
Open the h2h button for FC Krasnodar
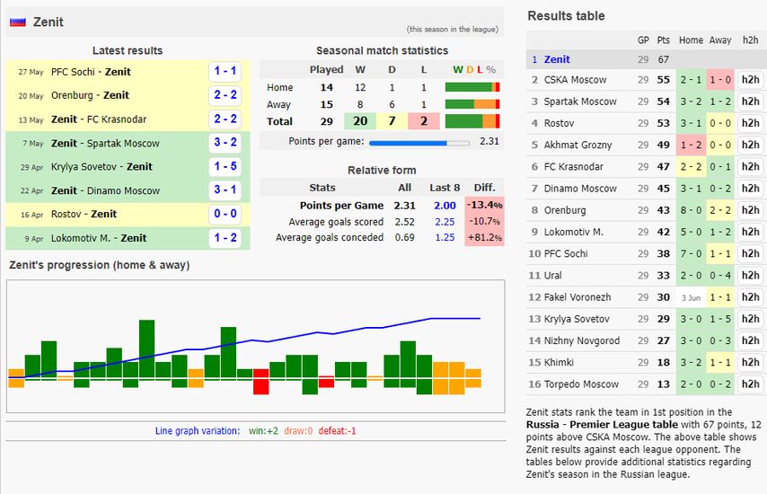750,167
